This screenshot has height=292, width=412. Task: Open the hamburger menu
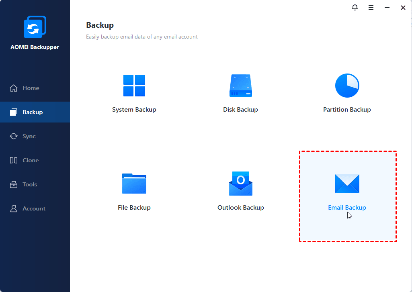tap(371, 7)
